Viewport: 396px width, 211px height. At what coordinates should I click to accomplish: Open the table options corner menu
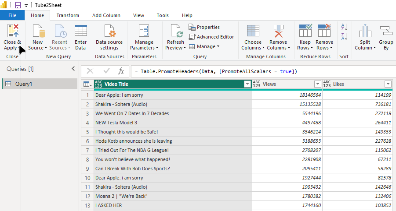(x=87, y=84)
